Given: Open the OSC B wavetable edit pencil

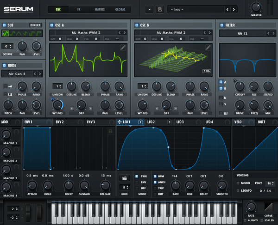Looking at the screenshot, I should point(208,48).
